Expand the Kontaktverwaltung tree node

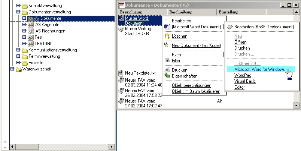click(18, 6)
